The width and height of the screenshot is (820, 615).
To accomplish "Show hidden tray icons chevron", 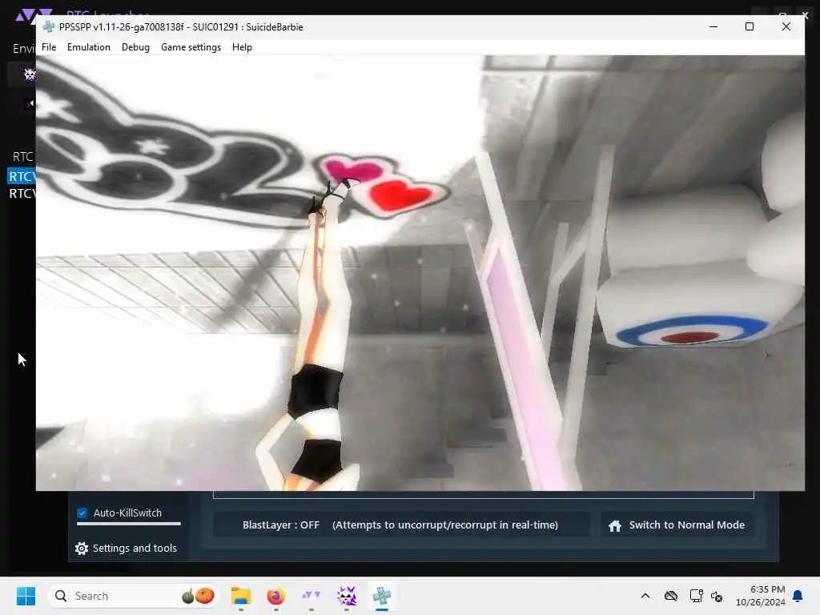I will [645, 596].
